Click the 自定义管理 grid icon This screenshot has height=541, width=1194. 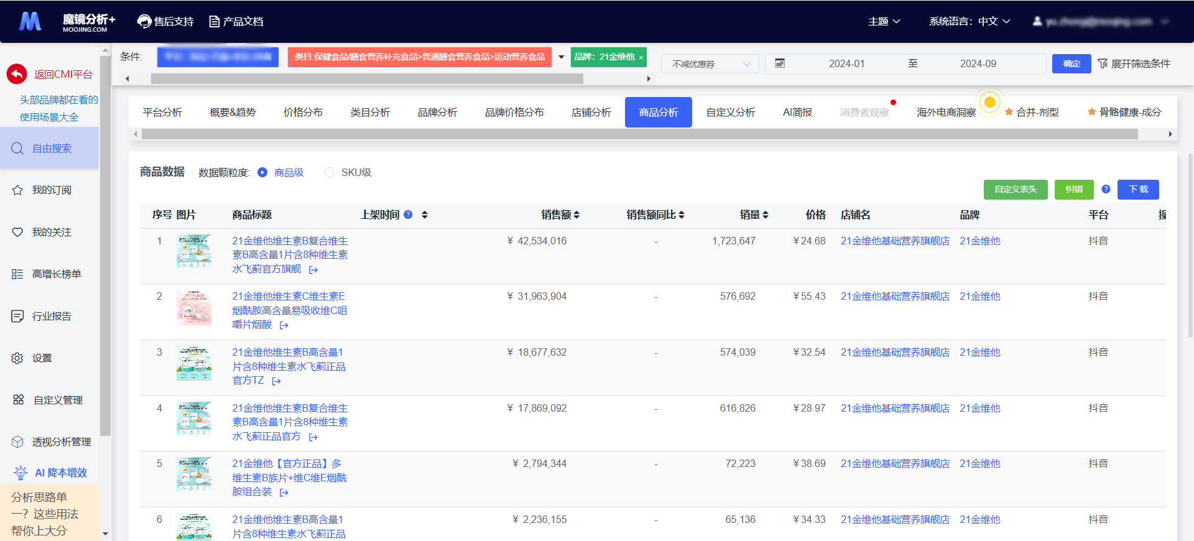[18, 400]
